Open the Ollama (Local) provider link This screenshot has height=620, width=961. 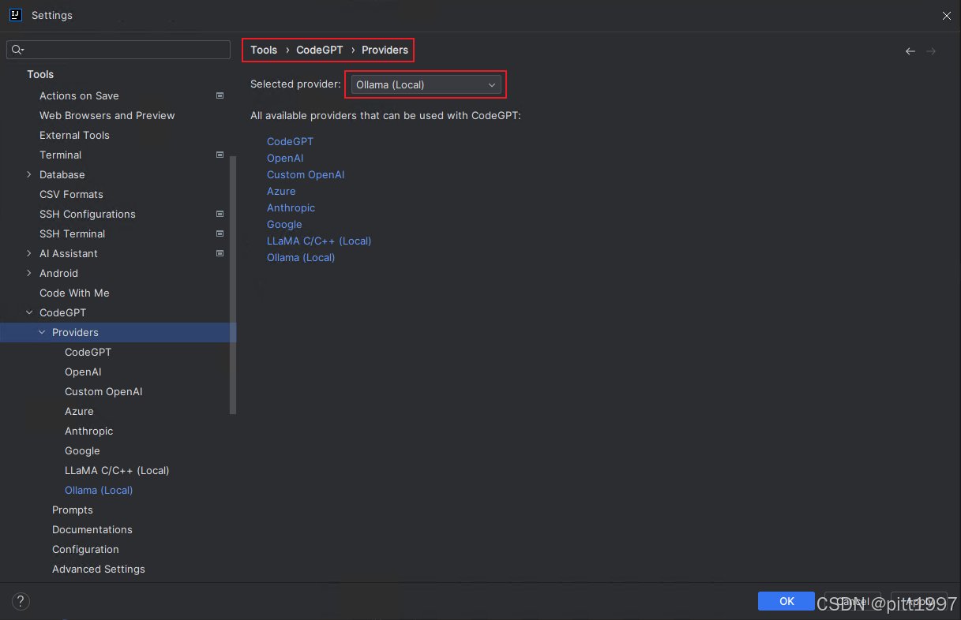click(x=301, y=257)
